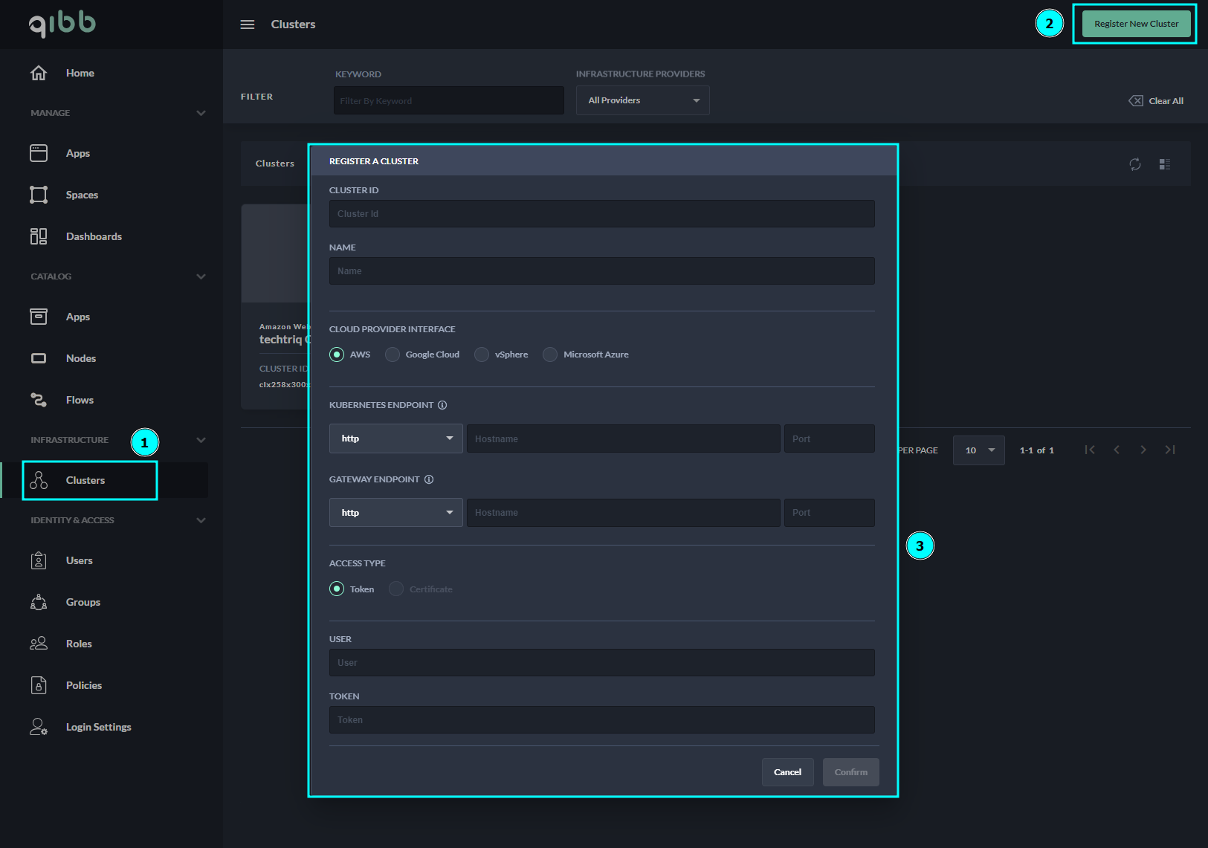
Task: Navigate to Spaces in the sidebar
Action: (x=82, y=195)
